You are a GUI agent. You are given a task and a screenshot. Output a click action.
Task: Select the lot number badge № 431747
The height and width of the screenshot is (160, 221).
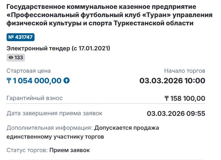(20, 37)
